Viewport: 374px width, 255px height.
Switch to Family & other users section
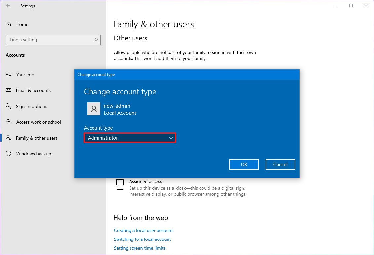click(x=36, y=138)
